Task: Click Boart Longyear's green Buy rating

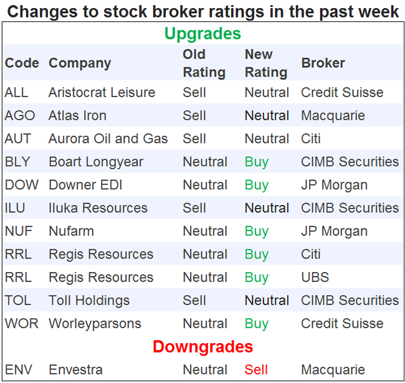Action: click(257, 162)
